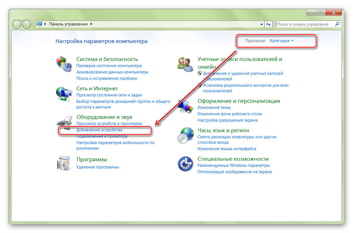Open the recent pages arrow near navigation buttons
353x233 pixels.
[33, 24]
